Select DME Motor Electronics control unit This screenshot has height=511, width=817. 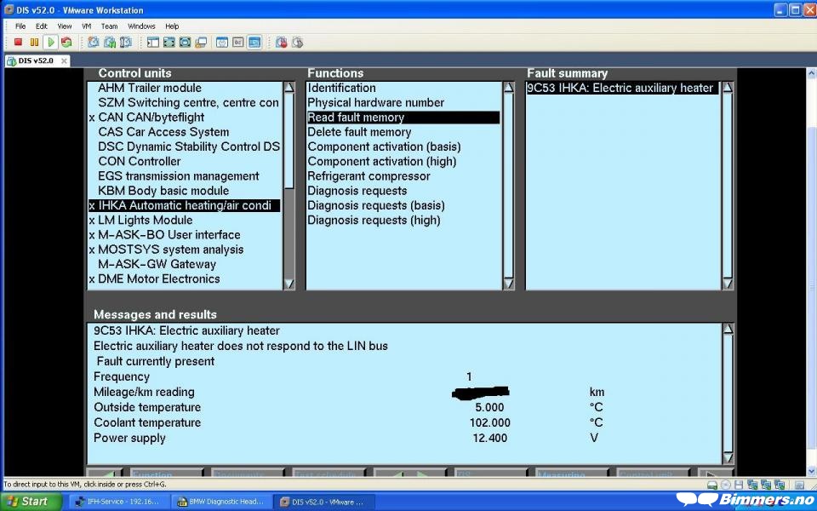pos(158,278)
